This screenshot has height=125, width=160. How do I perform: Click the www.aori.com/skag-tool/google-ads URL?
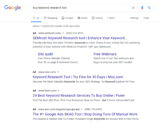[x=59, y=109]
